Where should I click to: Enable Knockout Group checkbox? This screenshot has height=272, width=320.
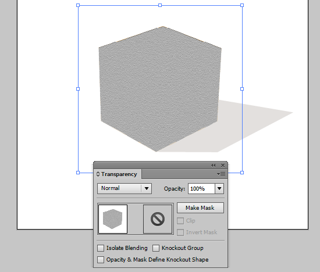(x=156, y=248)
